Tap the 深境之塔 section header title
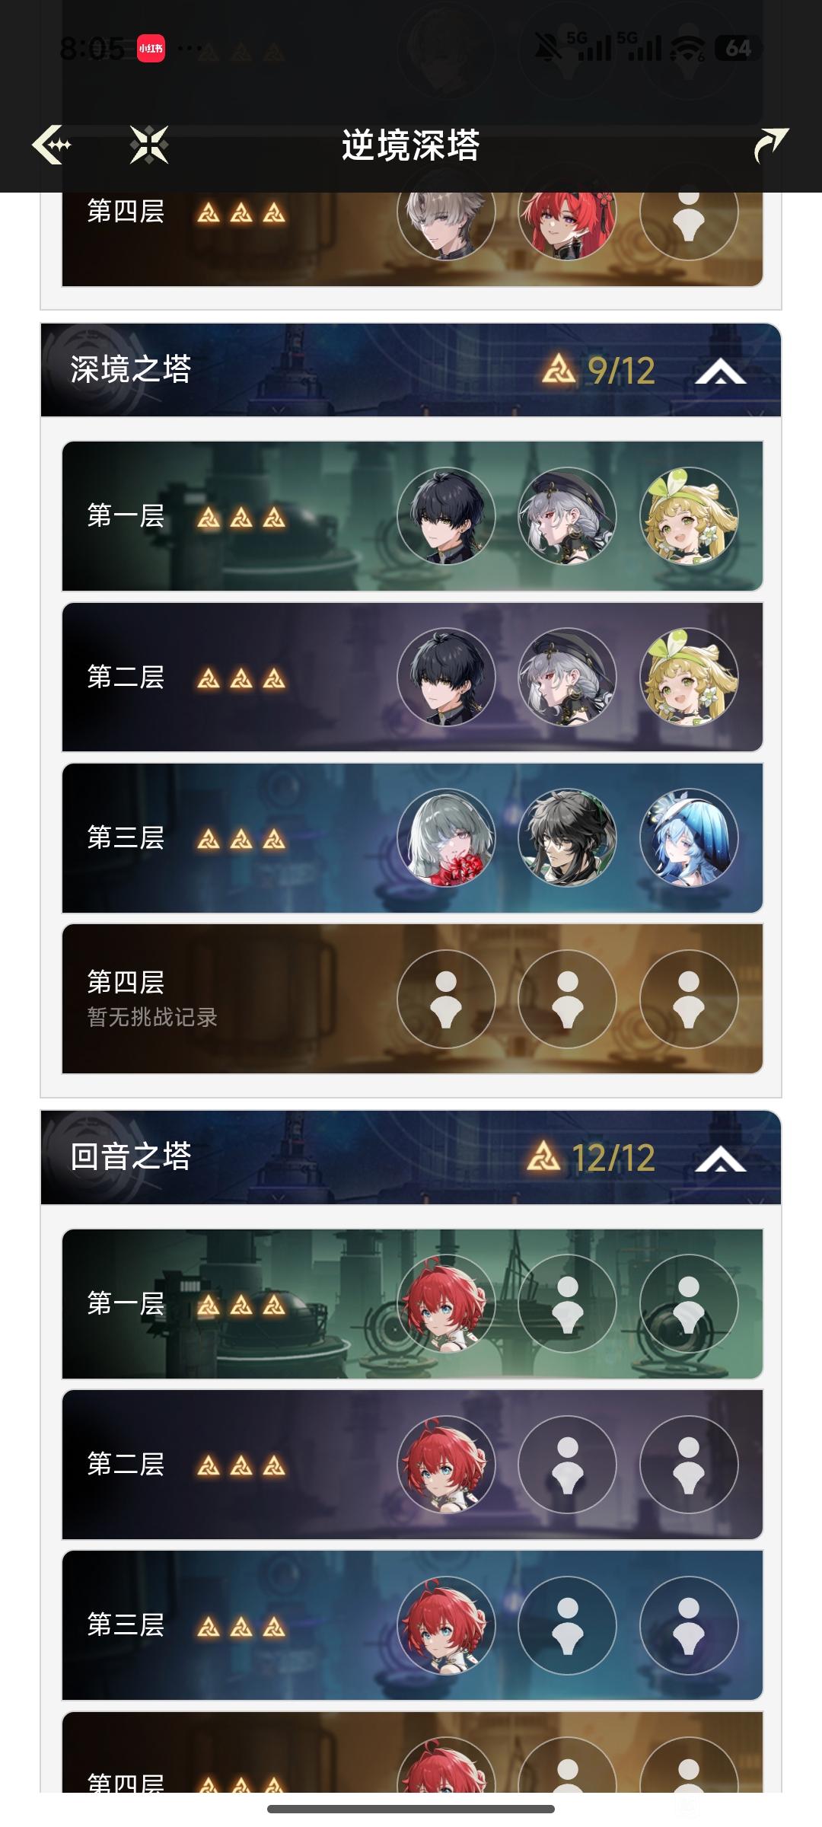This screenshot has width=822, height=1827. (x=130, y=369)
